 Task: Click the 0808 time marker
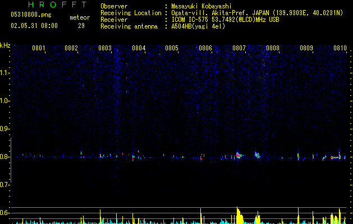pos(273,48)
